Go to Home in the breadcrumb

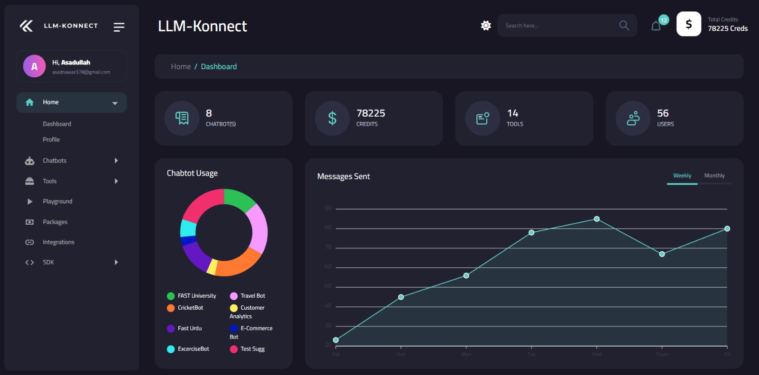click(x=181, y=67)
